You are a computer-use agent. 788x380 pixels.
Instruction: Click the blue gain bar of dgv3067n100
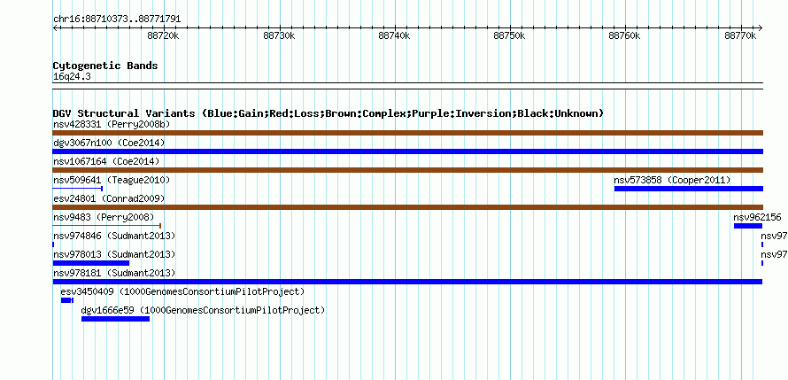click(x=408, y=151)
